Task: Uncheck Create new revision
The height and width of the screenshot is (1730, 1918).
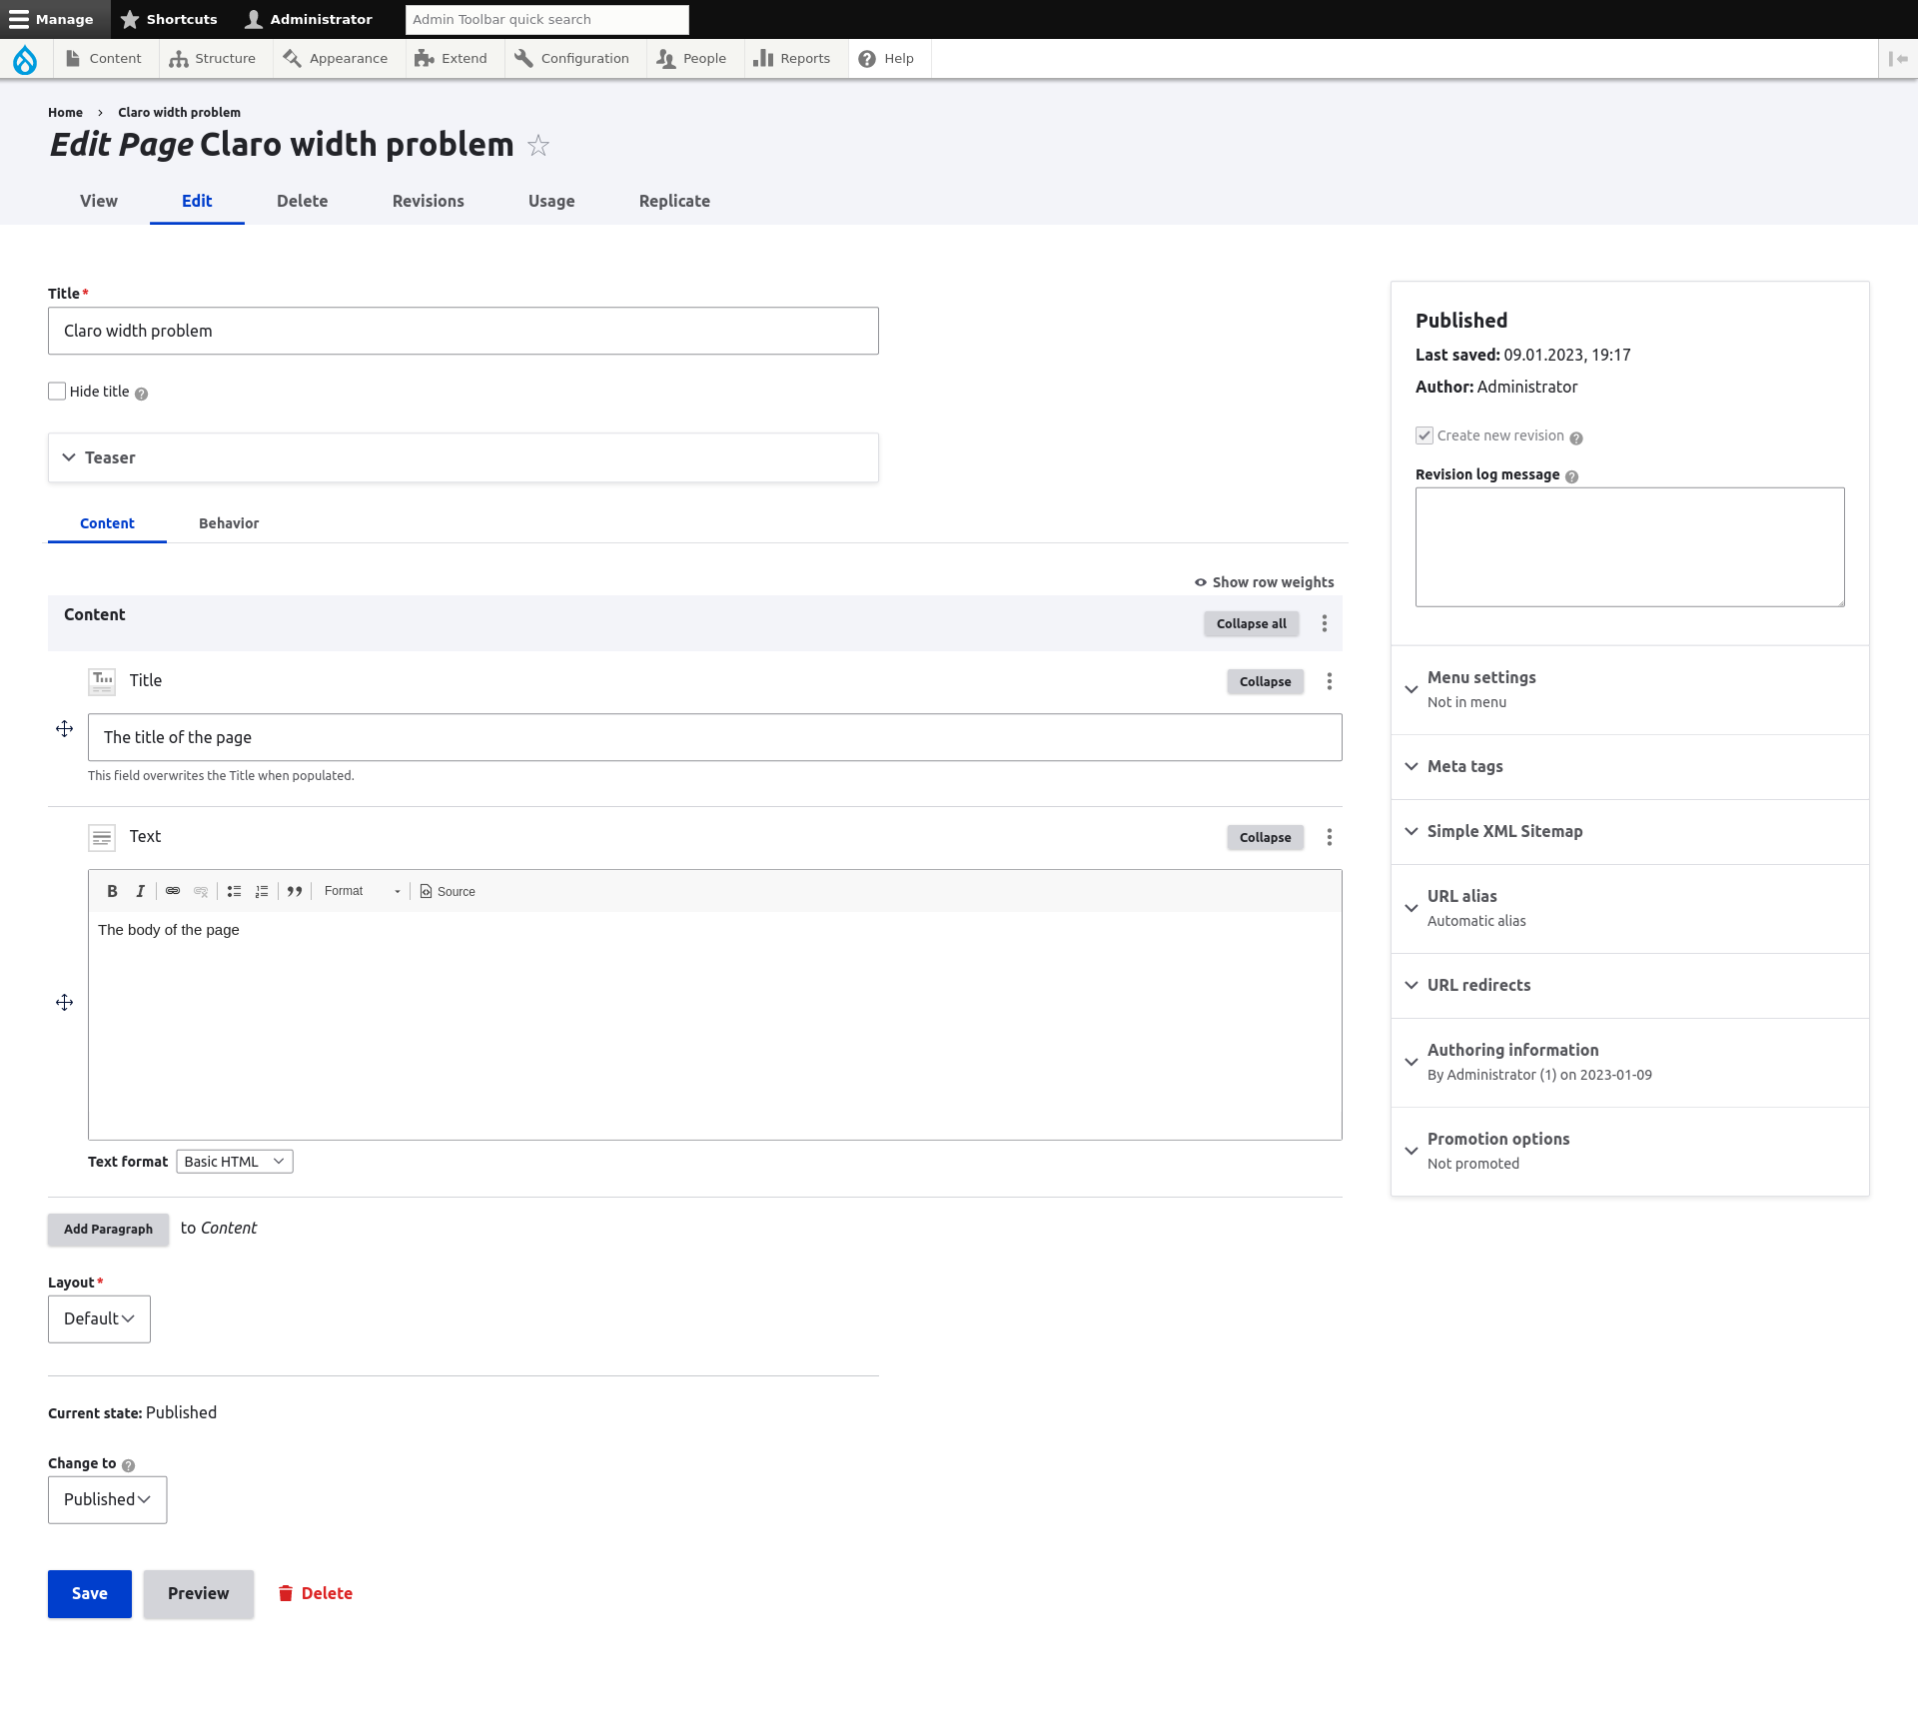Action: [x=1425, y=435]
